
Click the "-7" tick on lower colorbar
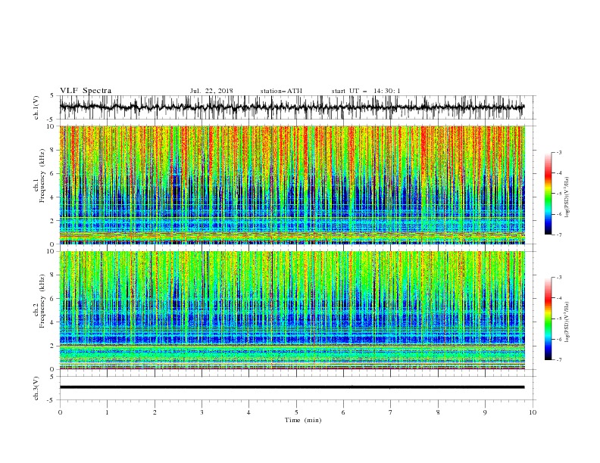tap(559, 359)
